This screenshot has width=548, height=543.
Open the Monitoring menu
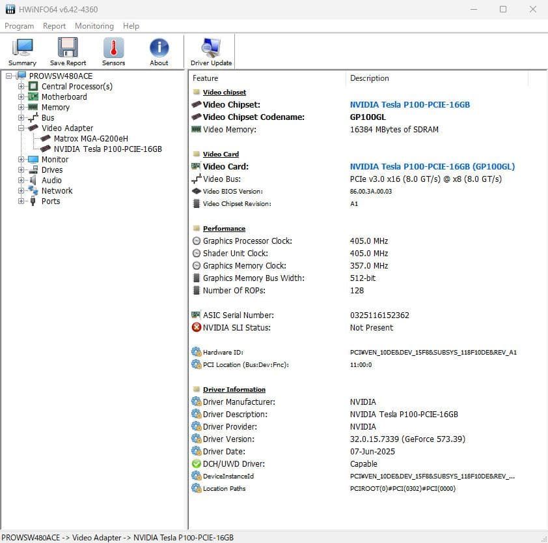(x=94, y=26)
